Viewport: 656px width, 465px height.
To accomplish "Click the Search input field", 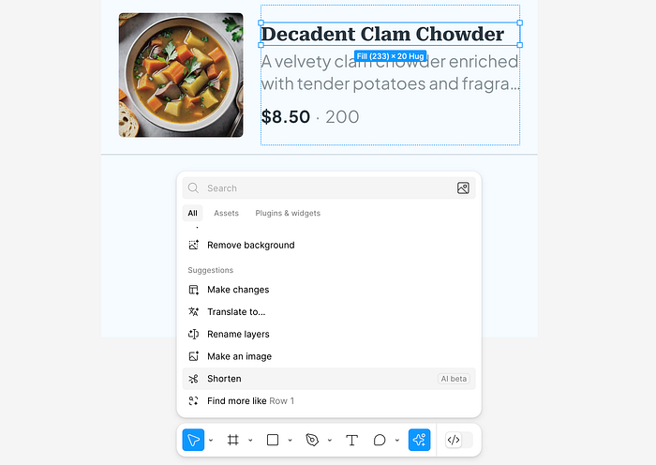I will point(329,187).
